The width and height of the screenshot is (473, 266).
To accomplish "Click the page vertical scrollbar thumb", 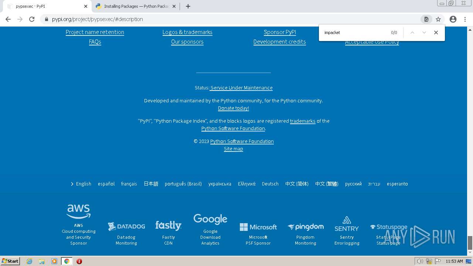I will [x=470, y=243].
